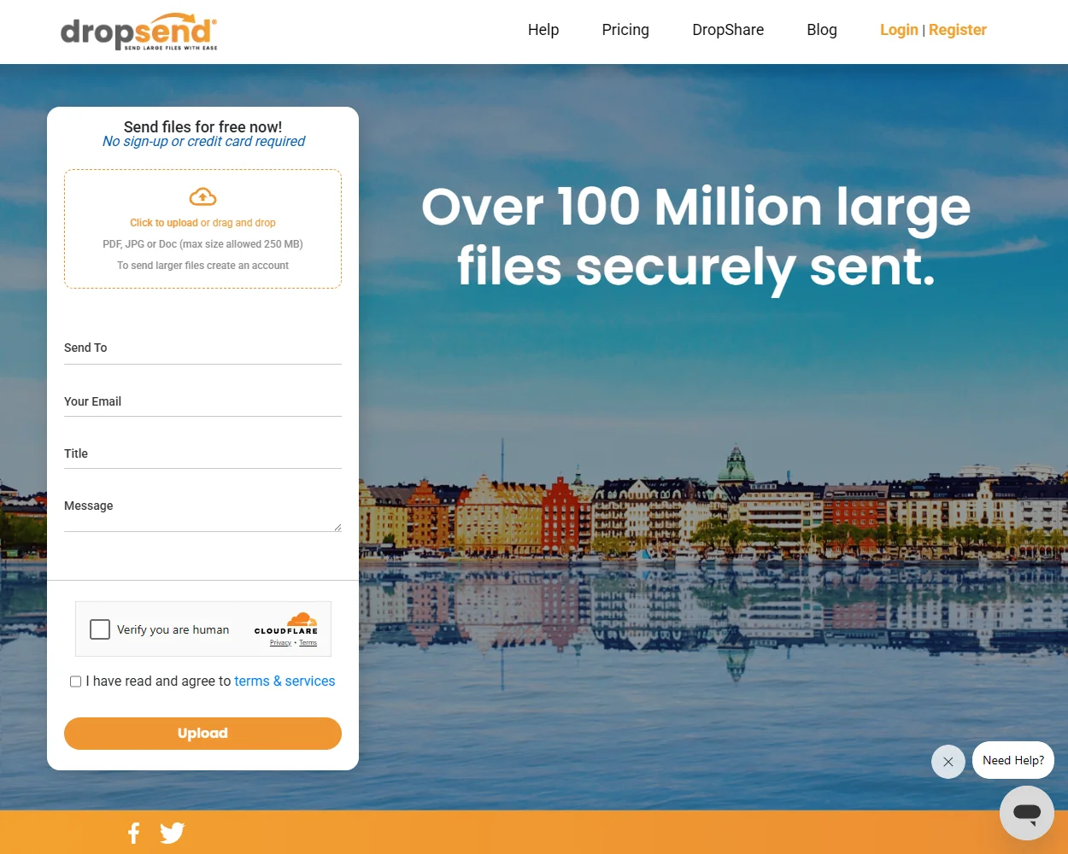Click the Cloudflare logo
The image size is (1068, 854).
click(x=286, y=623)
